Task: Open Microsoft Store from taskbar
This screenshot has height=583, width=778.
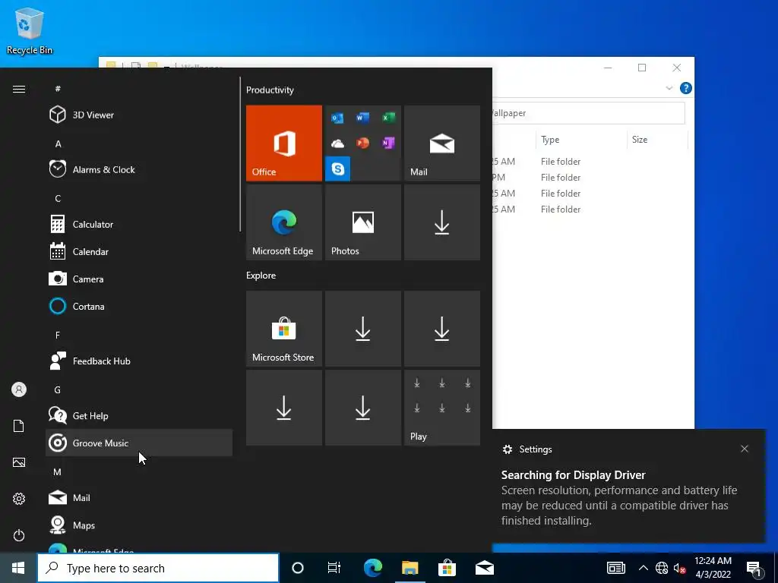Action: pyautogui.click(x=447, y=568)
